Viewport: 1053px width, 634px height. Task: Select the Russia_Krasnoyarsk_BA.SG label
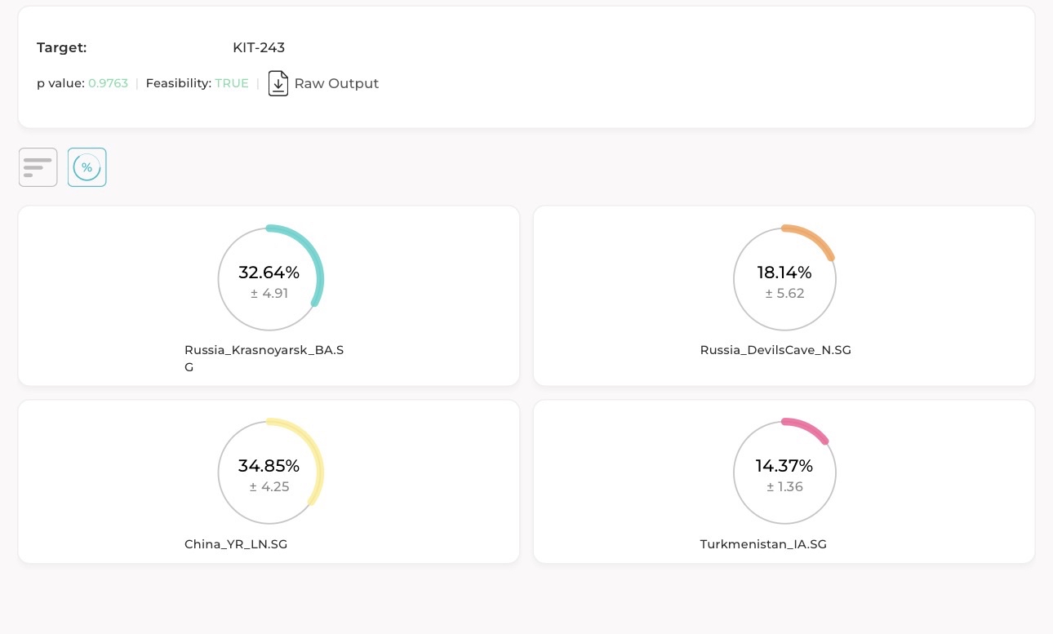coord(264,358)
